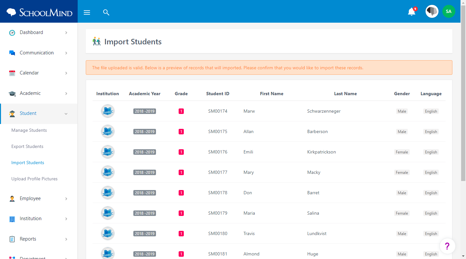Open the SA user profile avatar
This screenshot has width=466, height=259.
pos(449,11)
